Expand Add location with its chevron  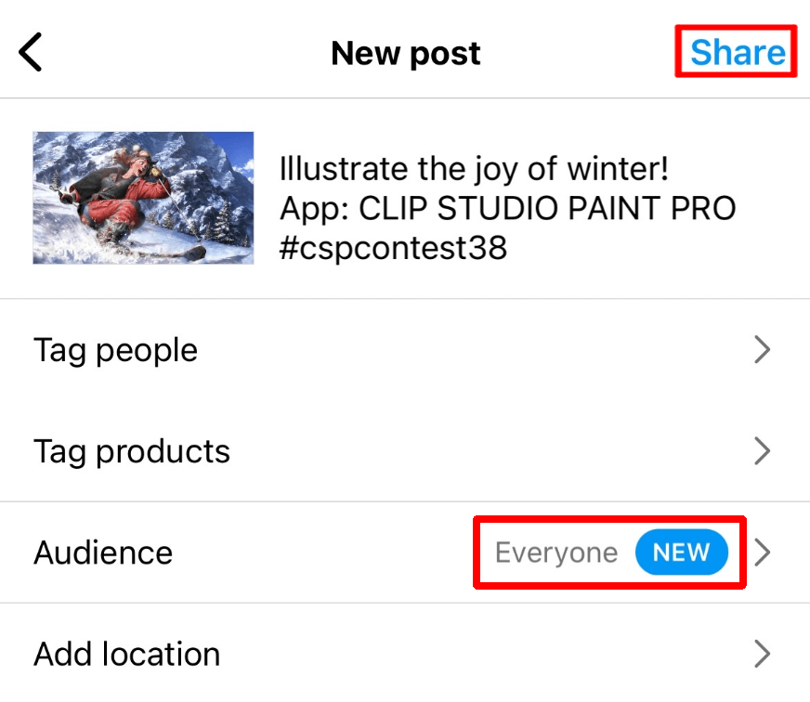762,654
